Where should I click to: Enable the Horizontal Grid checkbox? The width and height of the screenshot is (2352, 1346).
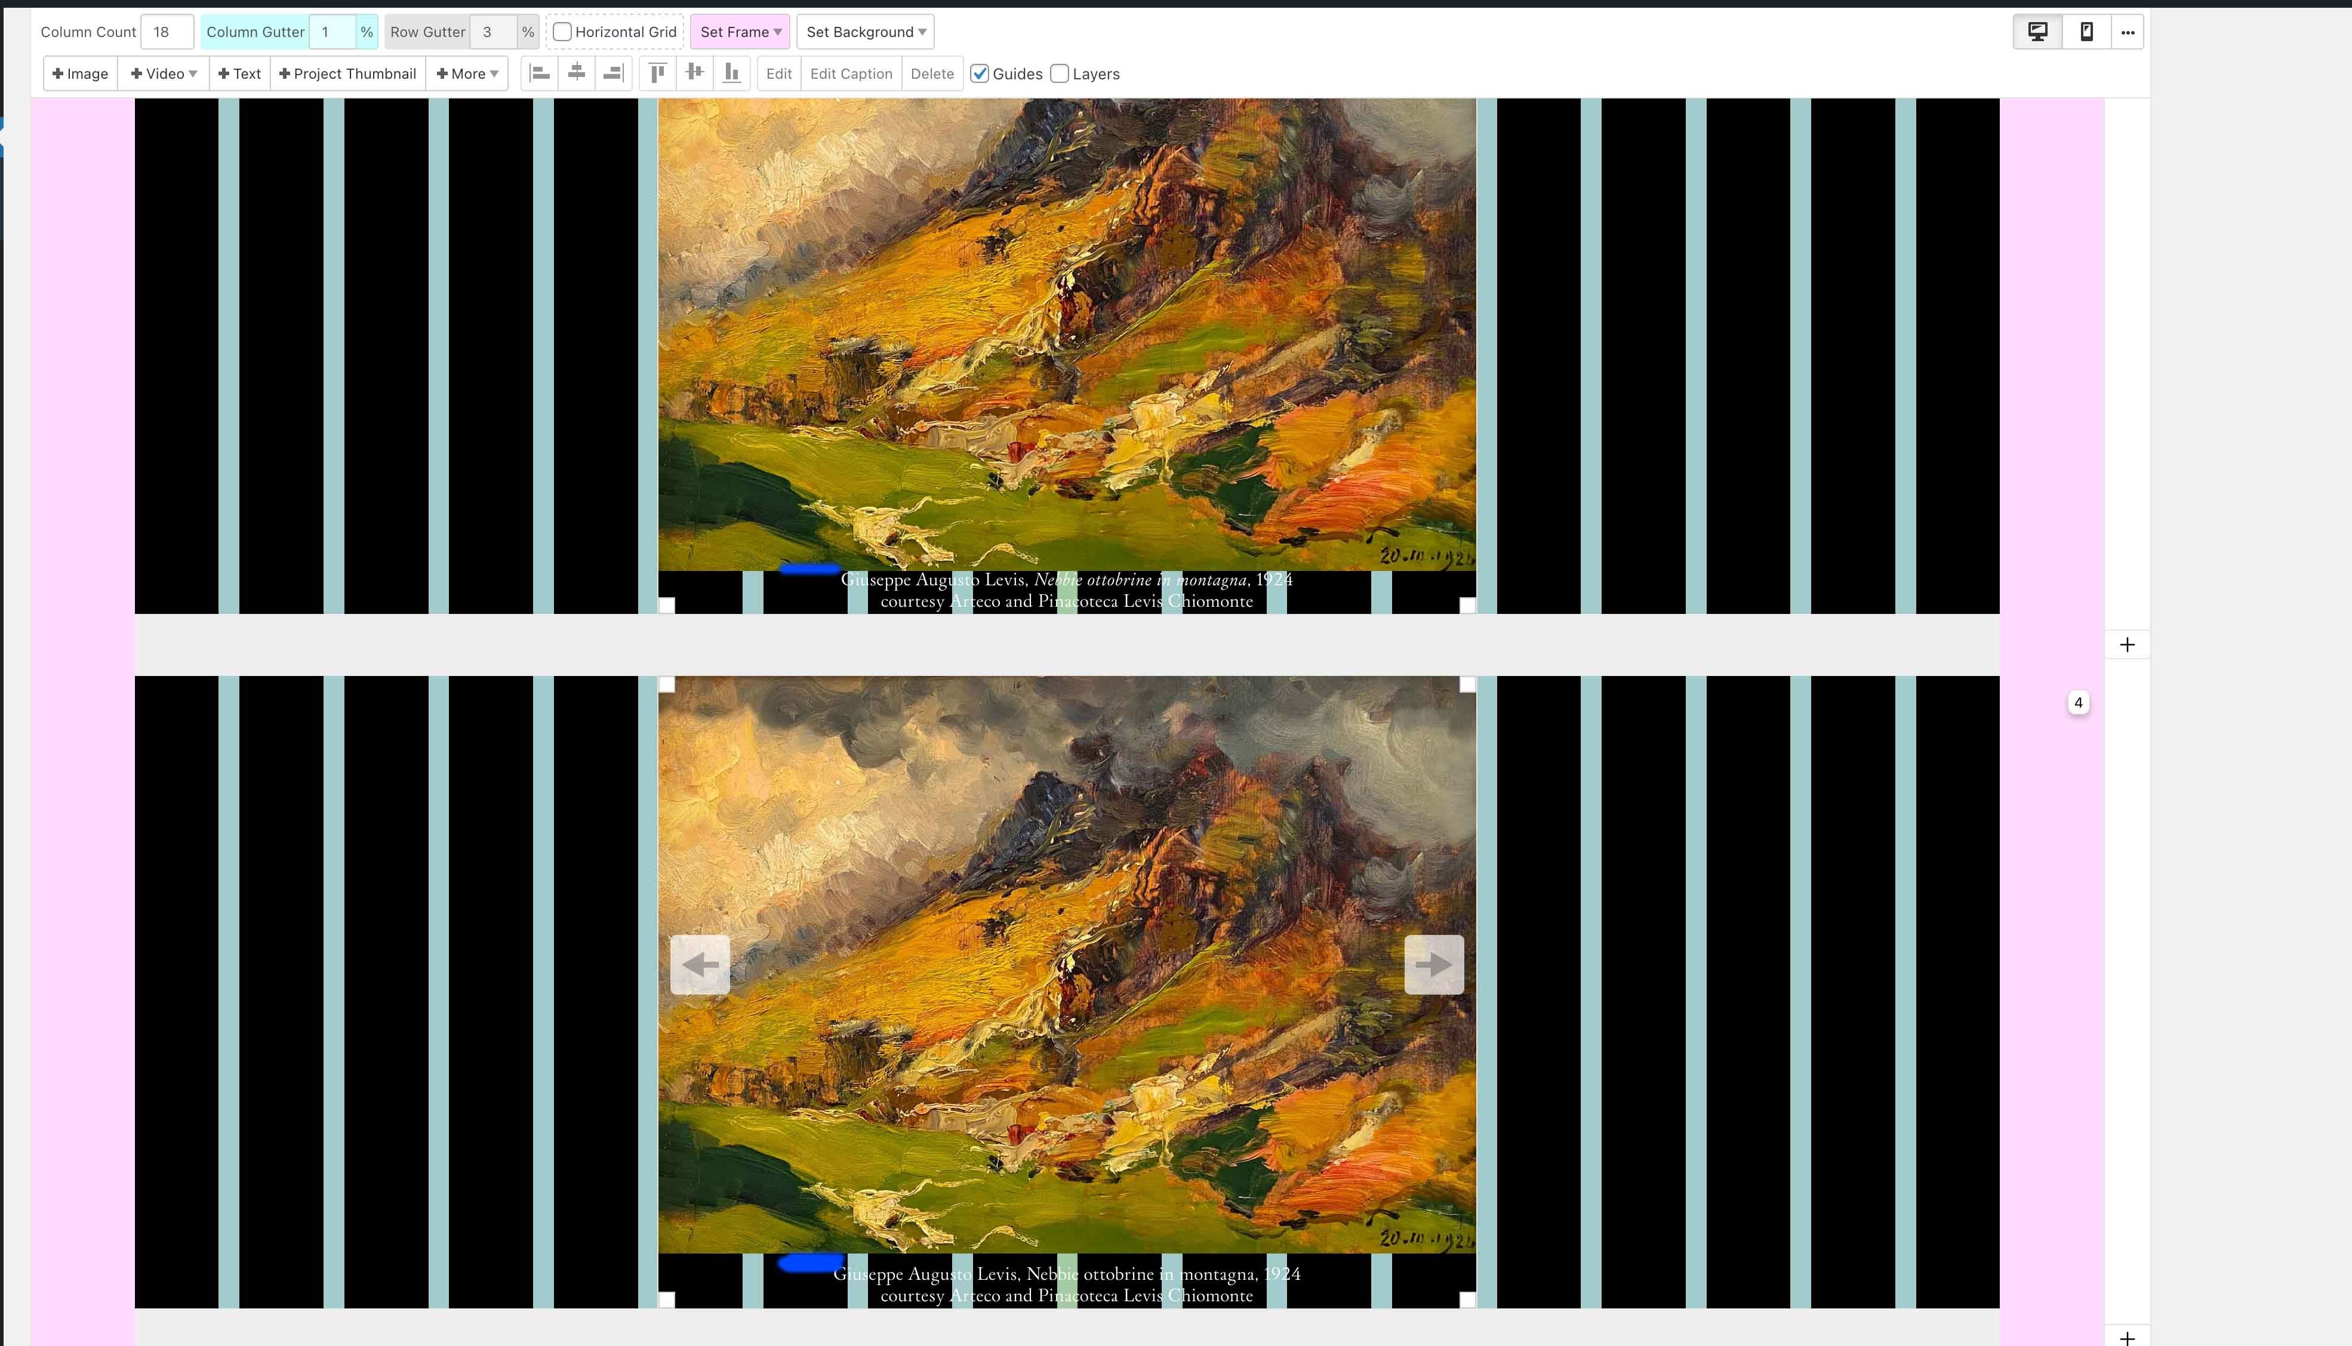(562, 32)
